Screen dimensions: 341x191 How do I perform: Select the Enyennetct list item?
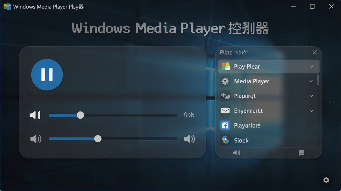pyautogui.click(x=268, y=111)
